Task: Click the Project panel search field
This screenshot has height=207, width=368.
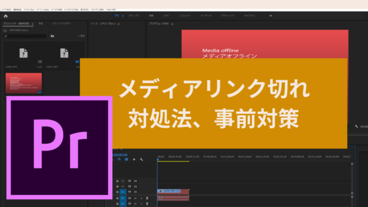Action: click(25, 36)
